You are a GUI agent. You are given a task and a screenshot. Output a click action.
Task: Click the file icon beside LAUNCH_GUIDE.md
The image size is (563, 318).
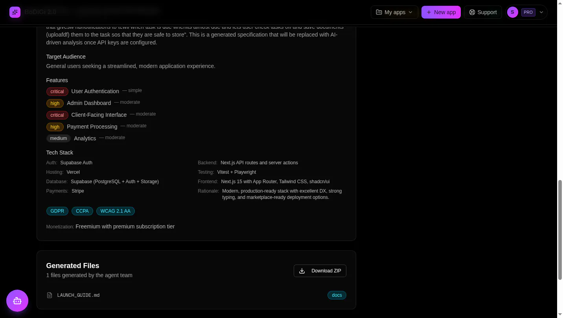coord(50,295)
